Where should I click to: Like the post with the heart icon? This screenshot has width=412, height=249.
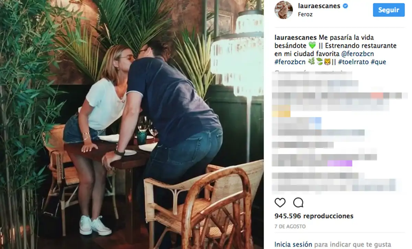280,202
